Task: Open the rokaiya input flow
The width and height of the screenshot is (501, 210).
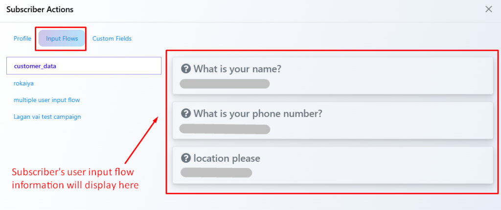Action: click(x=24, y=83)
